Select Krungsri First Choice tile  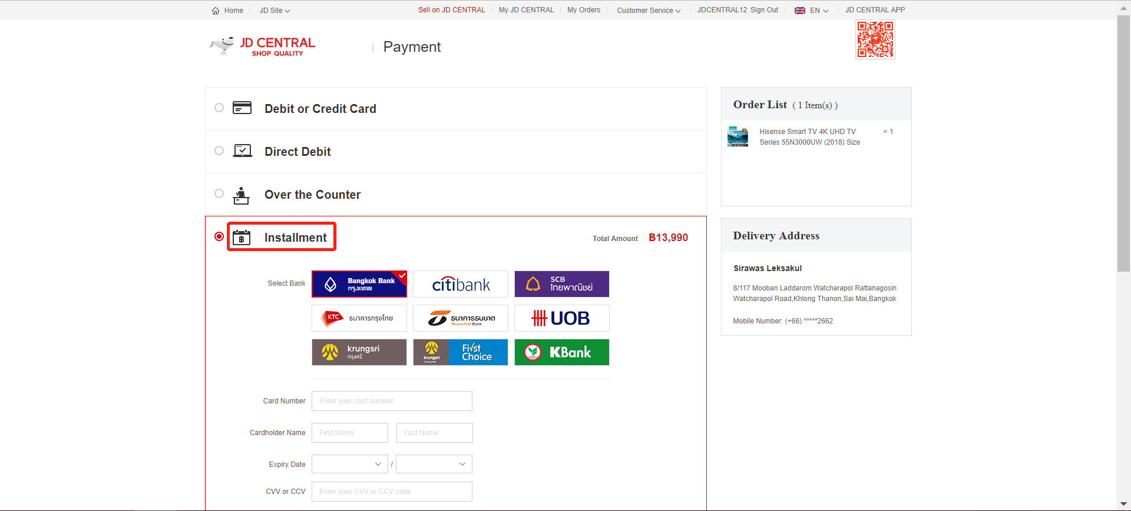(461, 352)
